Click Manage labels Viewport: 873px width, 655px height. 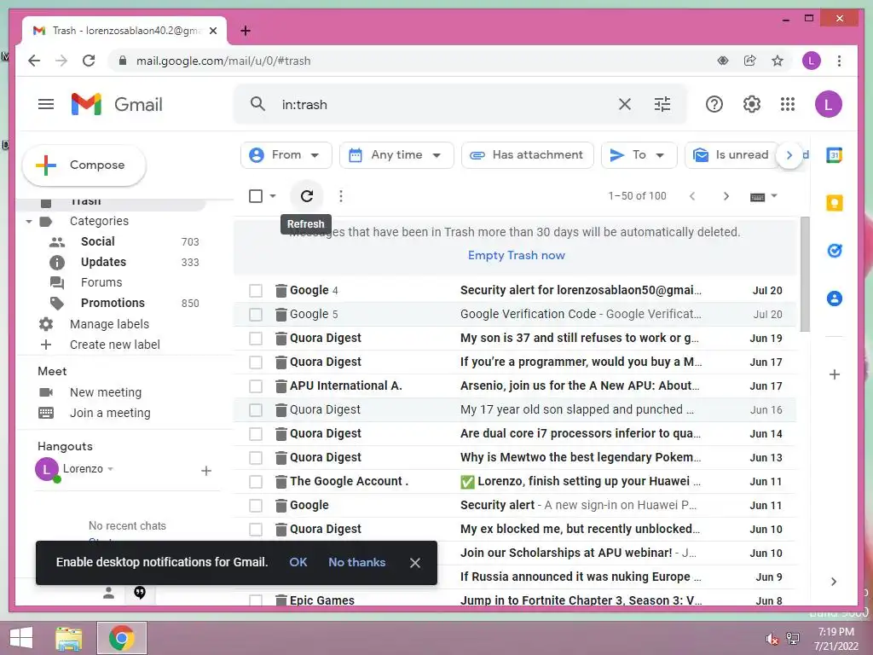coord(110,324)
